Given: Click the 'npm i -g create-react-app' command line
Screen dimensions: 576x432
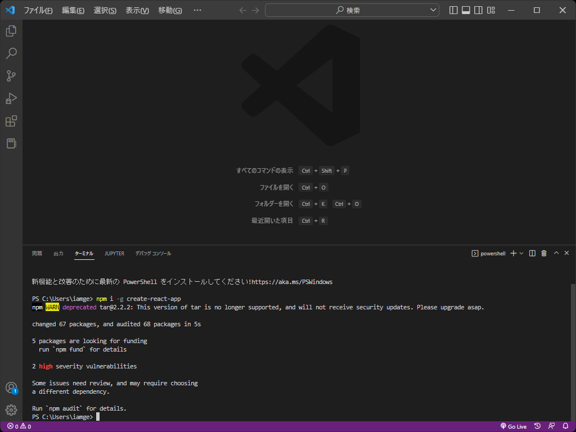Looking at the screenshot, I should pos(138,299).
